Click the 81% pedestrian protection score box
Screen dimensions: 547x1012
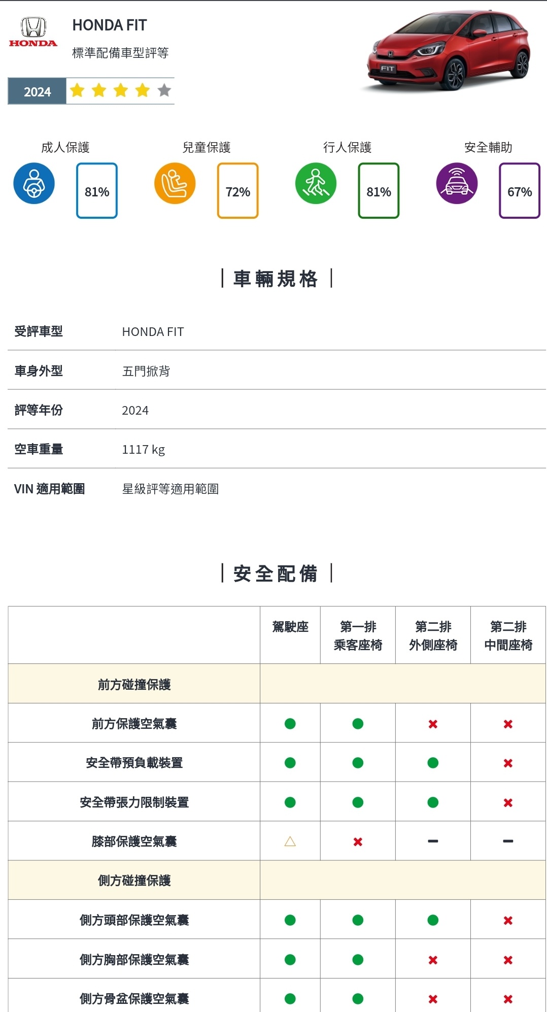(379, 191)
